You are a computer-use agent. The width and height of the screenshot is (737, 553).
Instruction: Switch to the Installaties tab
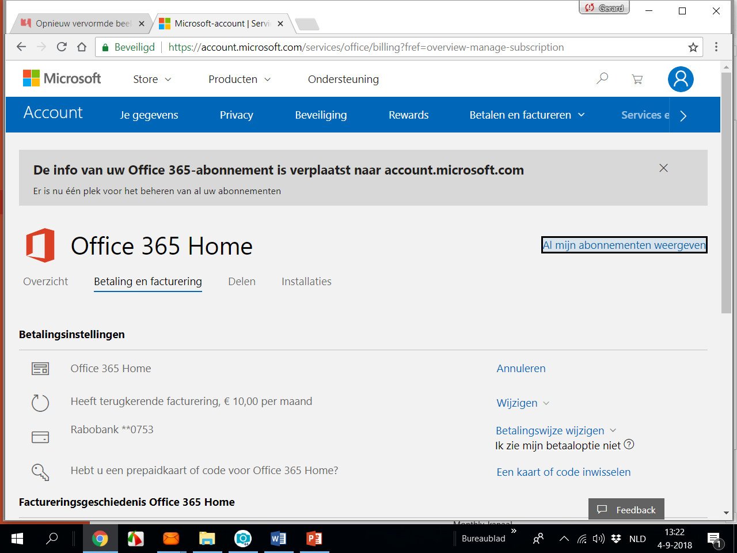pos(306,282)
